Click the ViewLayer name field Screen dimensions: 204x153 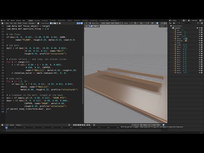pyautogui.click(x=194, y=20)
